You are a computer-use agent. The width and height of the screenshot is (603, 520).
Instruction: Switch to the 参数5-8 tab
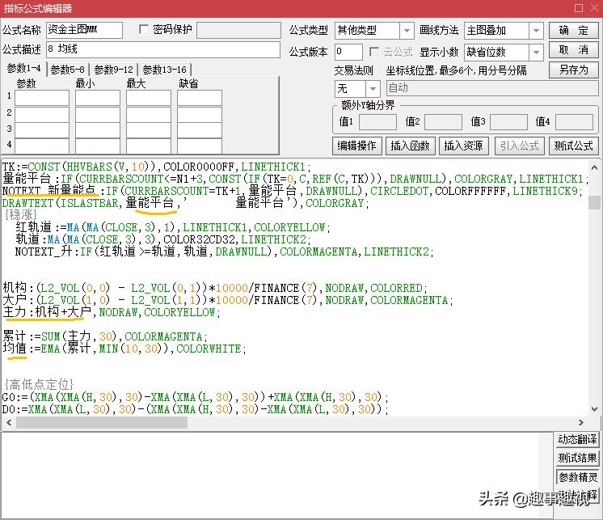click(x=67, y=70)
